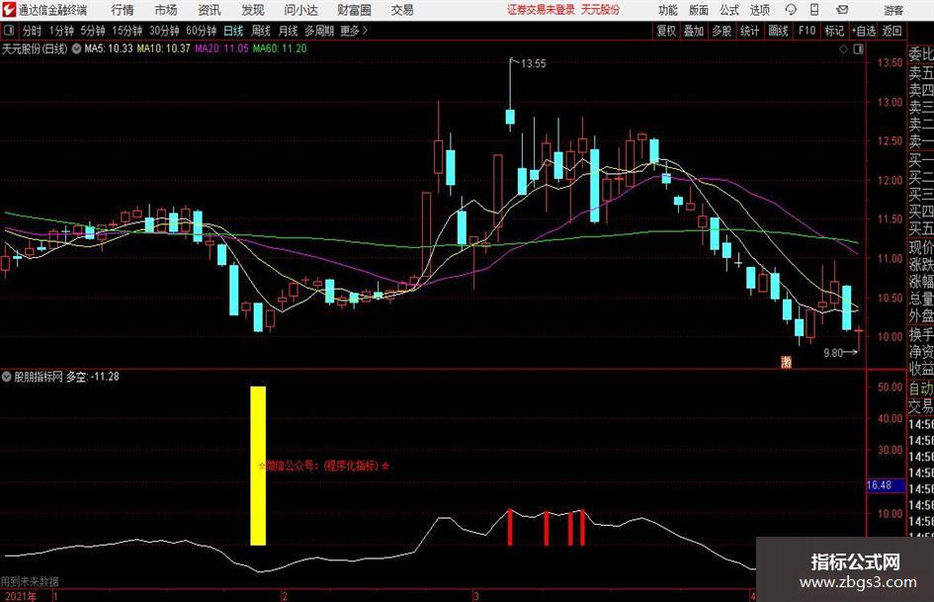Click the MA60: 11.20 value
Viewport: 934px width, 602px height.
[x=280, y=48]
